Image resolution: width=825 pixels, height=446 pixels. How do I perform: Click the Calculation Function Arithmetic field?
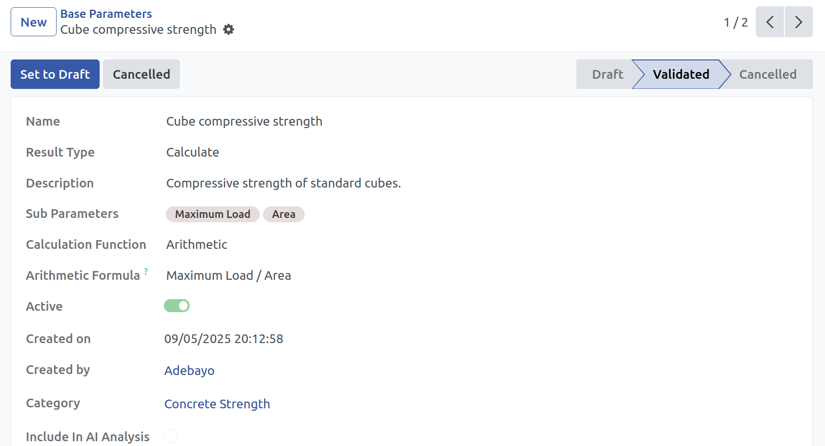coord(197,245)
